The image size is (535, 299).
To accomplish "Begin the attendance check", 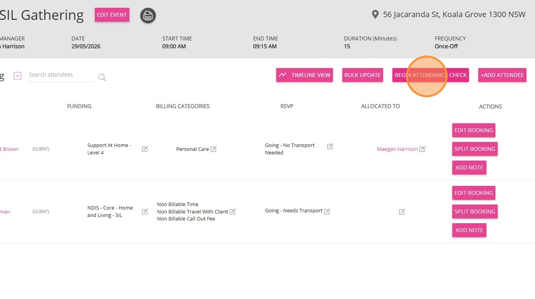I will (430, 75).
